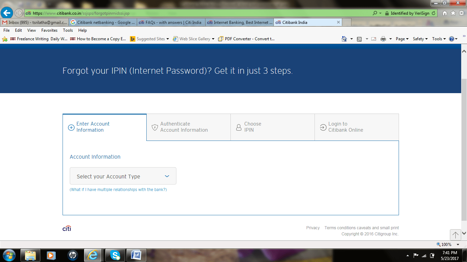467x262 pixels.
Task: Expand Select your Account Type dropdown
Action: [123, 176]
